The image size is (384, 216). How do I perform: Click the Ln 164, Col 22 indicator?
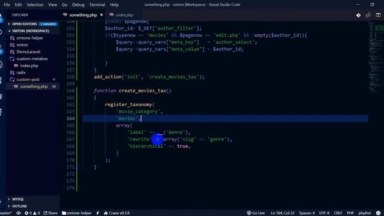tap(283, 213)
